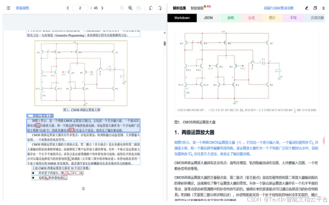Switch to the Markdown tab
329x205 pixels.
[x=182, y=18]
